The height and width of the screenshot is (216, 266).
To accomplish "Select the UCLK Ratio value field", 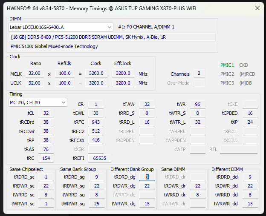I will point(35,83).
